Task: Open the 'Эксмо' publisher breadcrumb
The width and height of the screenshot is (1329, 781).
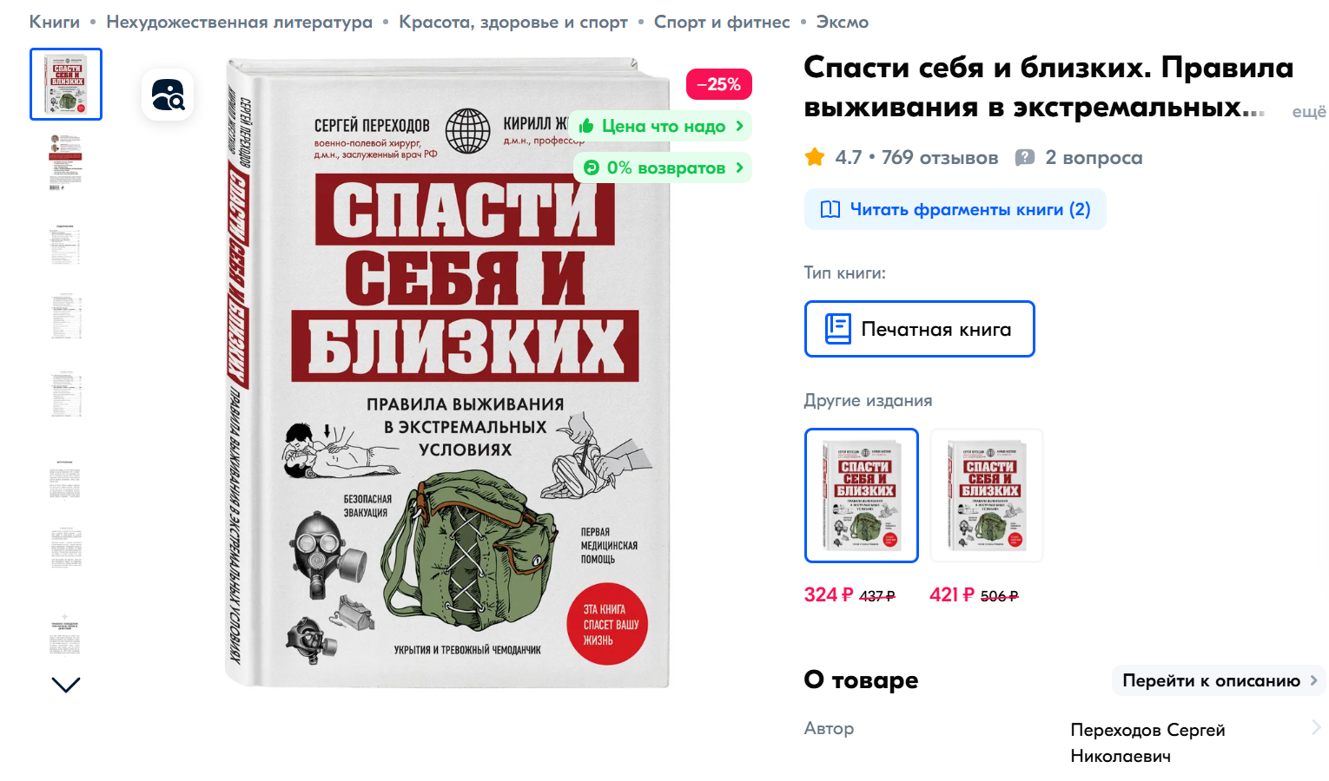Action: [x=842, y=22]
